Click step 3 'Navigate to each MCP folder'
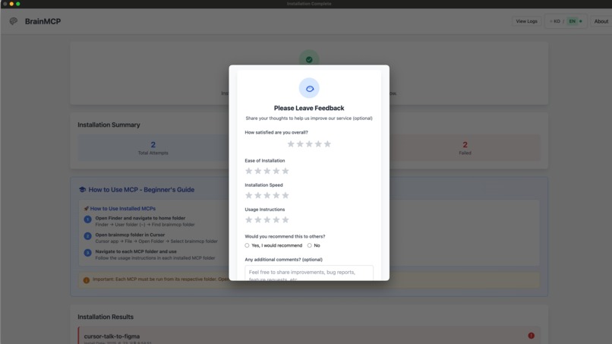612x344 pixels. [136, 251]
